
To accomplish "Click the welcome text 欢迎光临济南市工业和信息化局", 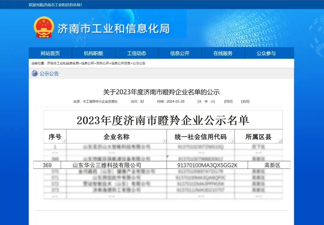I will (55, 5).
